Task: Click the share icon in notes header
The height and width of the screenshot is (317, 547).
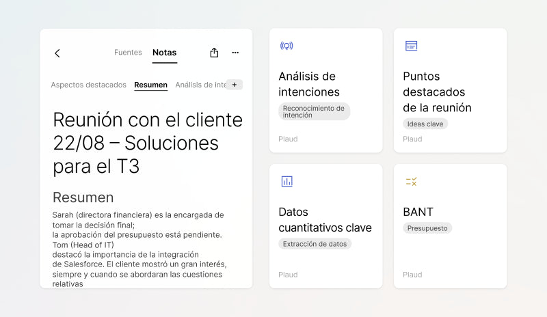Action: 214,53
